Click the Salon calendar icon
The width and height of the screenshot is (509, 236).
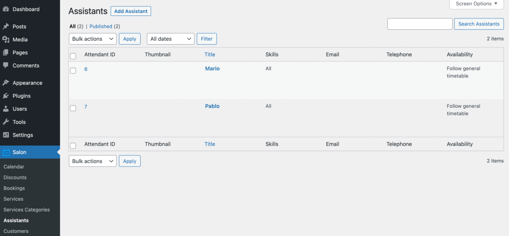click(x=6, y=153)
